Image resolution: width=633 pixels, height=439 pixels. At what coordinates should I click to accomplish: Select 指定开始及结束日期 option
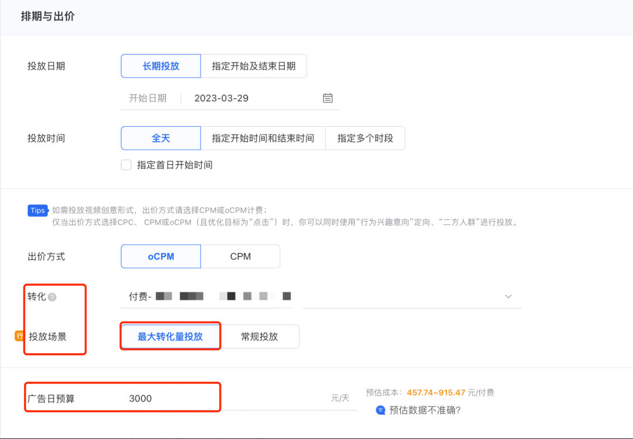click(254, 66)
